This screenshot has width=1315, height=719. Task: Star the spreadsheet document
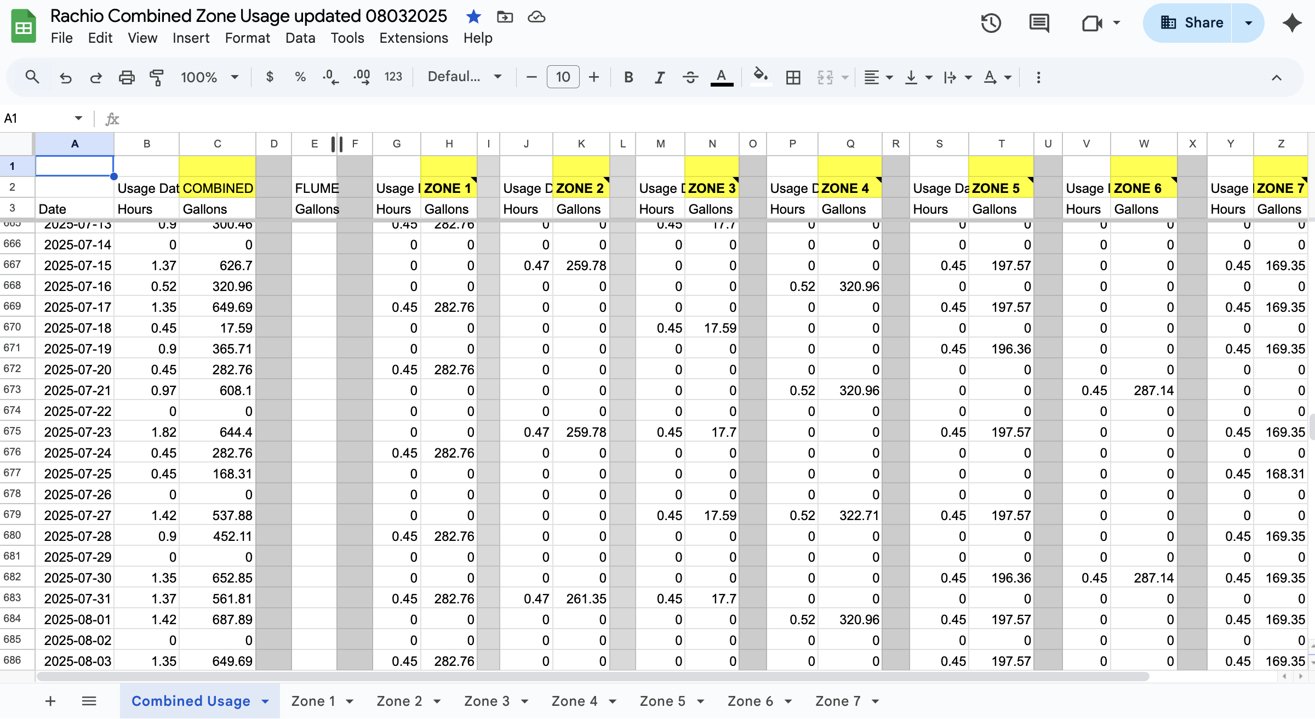pos(473,17)
